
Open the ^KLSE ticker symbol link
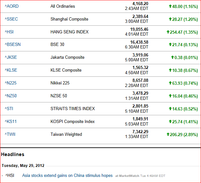point(11,70)
